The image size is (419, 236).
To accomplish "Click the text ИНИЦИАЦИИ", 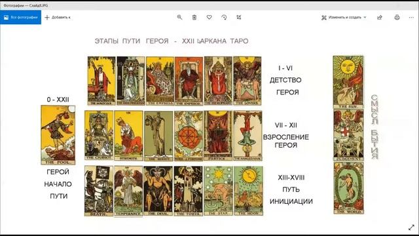I will [x=291, y=201].
